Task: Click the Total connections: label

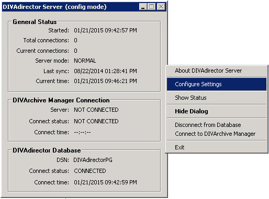Action: 46,40
